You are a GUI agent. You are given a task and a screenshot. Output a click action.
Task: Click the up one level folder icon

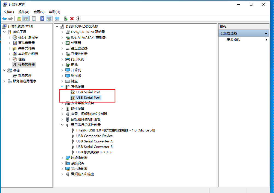[19, 19]
